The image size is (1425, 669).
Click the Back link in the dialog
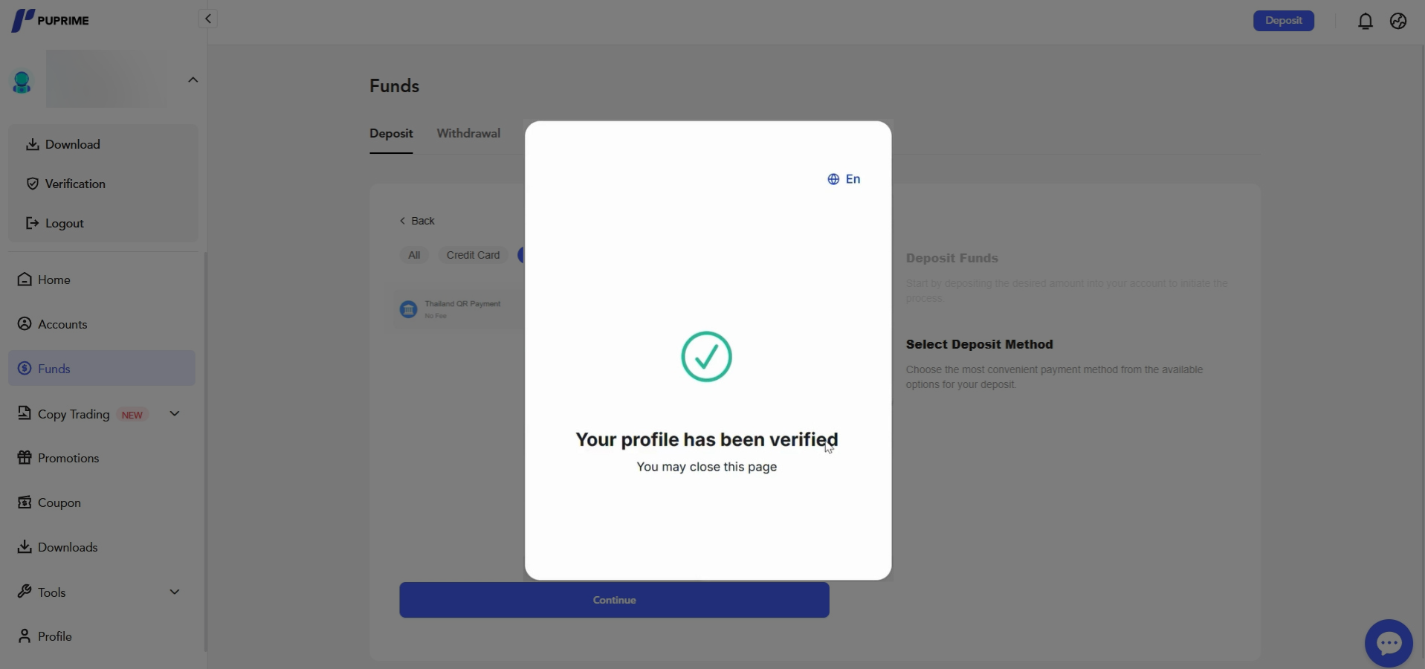tap(417, 221)
